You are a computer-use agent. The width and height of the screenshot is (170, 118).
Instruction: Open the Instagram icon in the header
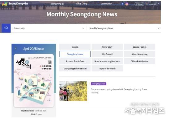(x=127, y=4)
